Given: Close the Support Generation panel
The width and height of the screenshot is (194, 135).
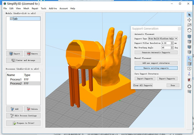Looking at the screenshot, I should click(x=179, y=29).
